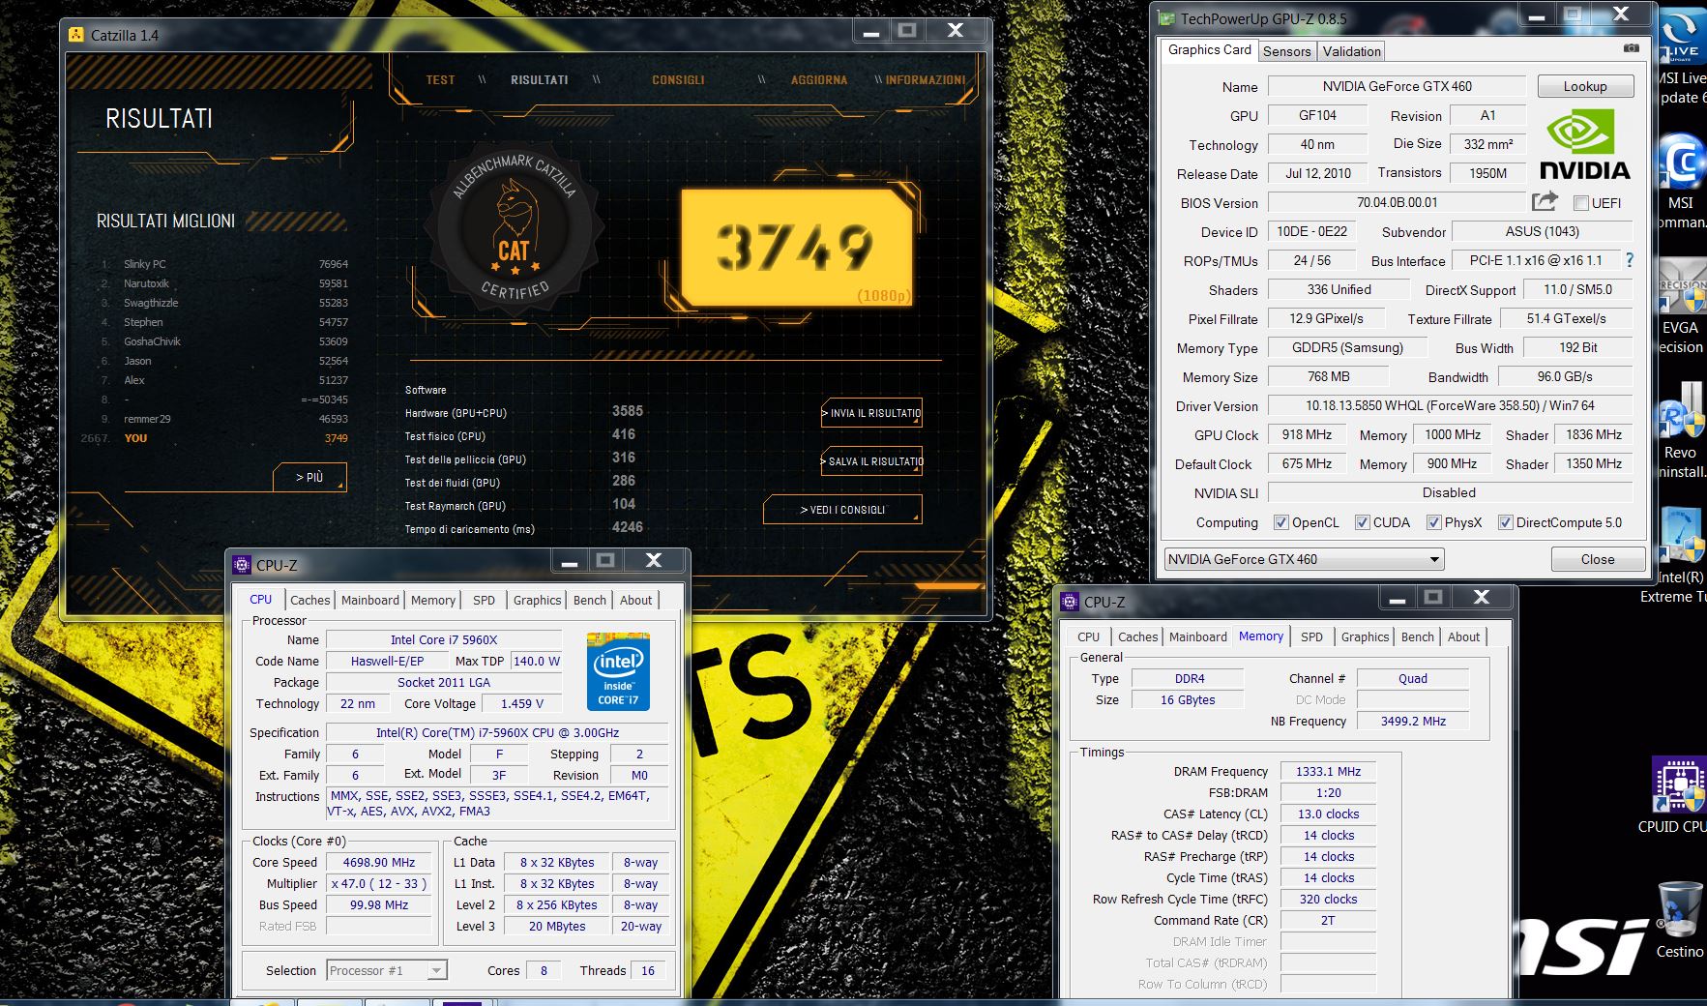The width and height of the screenshot is (1707, 1006).
Task: Click the Core Speed 4698.90 MHz field
Action: (378, 862)
